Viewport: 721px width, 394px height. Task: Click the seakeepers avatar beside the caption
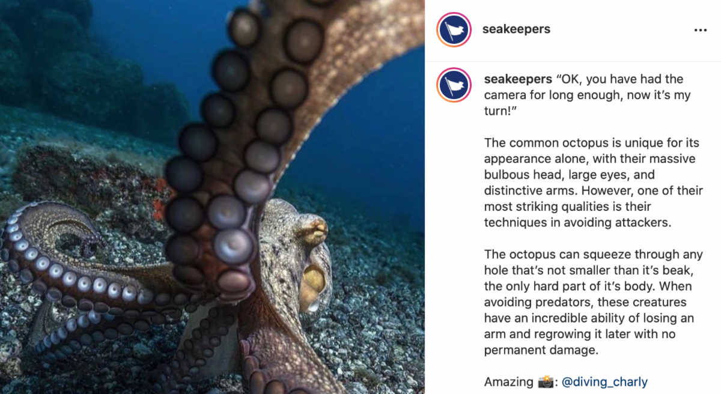coord(454,85)
